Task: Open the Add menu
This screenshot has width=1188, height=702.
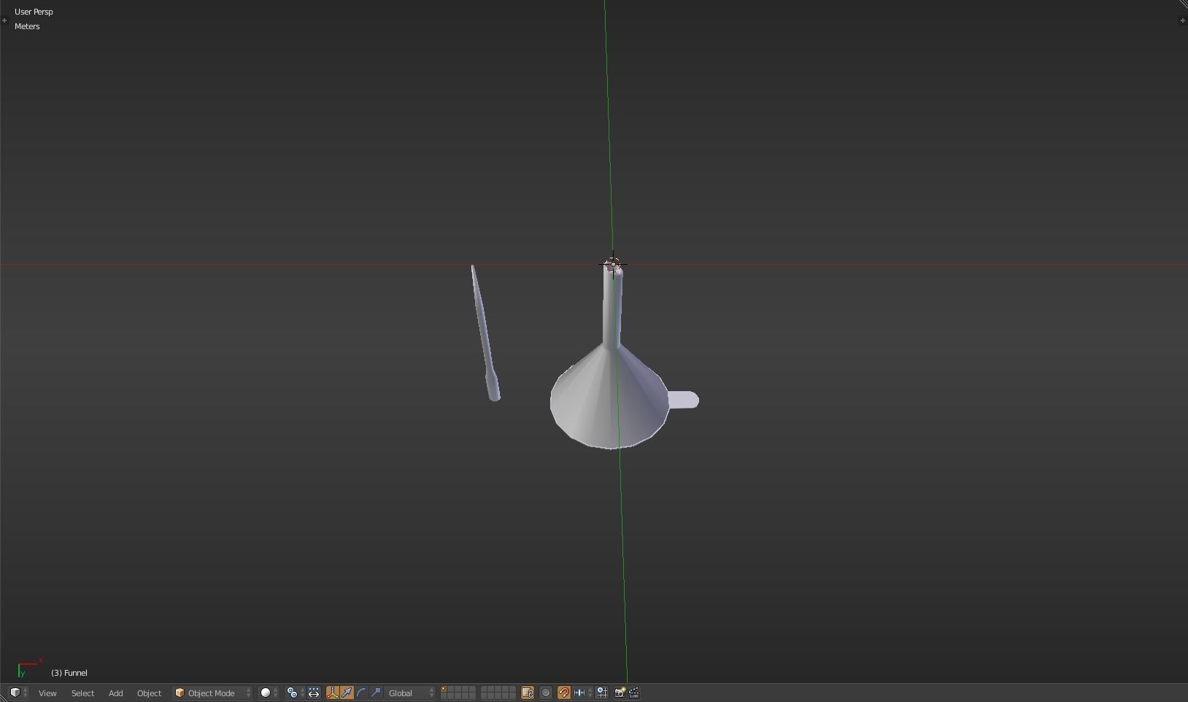Action: (115, 693)
